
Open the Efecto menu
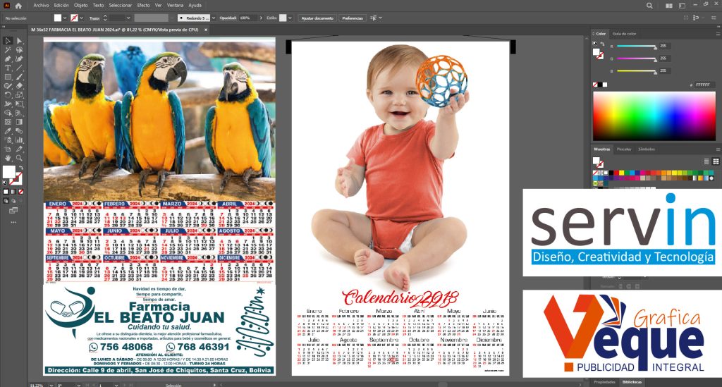tap(143, 5)
